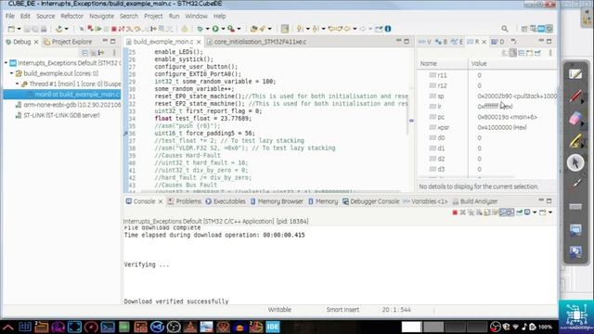Click the Debug bug icon in toolbar
This screenshot has width=594, height=334.
pos(200,29)
